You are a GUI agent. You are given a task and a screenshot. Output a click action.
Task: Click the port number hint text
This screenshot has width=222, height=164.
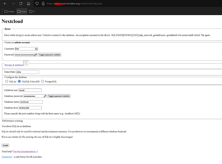tap(42, 113)
